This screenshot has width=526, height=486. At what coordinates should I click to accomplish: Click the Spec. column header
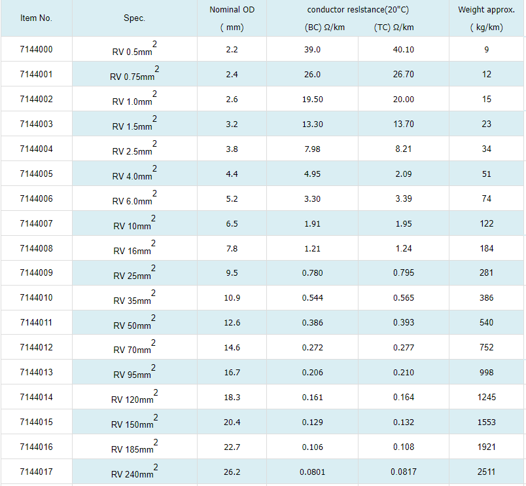click(x=134, y=18)
